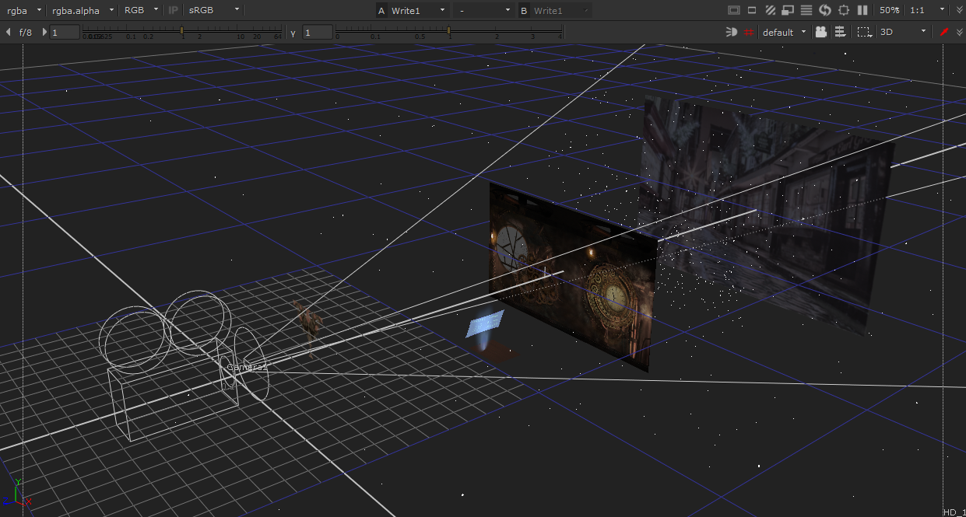The image size is (966, 517).
Task: Pause the viewer update
Action: click(862, 11)
